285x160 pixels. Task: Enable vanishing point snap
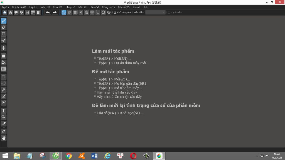pos(81,12)
